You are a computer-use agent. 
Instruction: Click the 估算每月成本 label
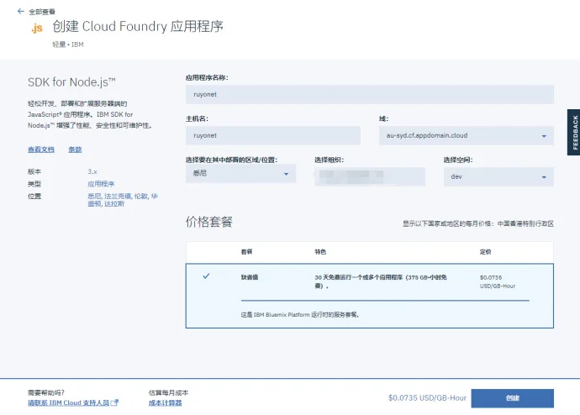(x=168, y=392)
